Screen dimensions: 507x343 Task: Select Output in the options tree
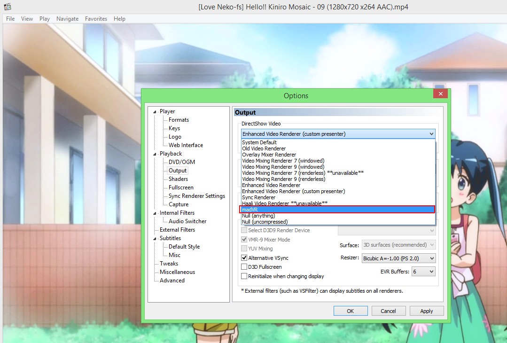(x=178, y=171)
